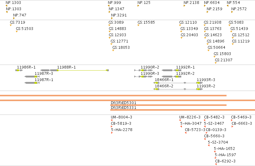
Task: Click the 11993R-3 label
Action: [x=206, y=80]
